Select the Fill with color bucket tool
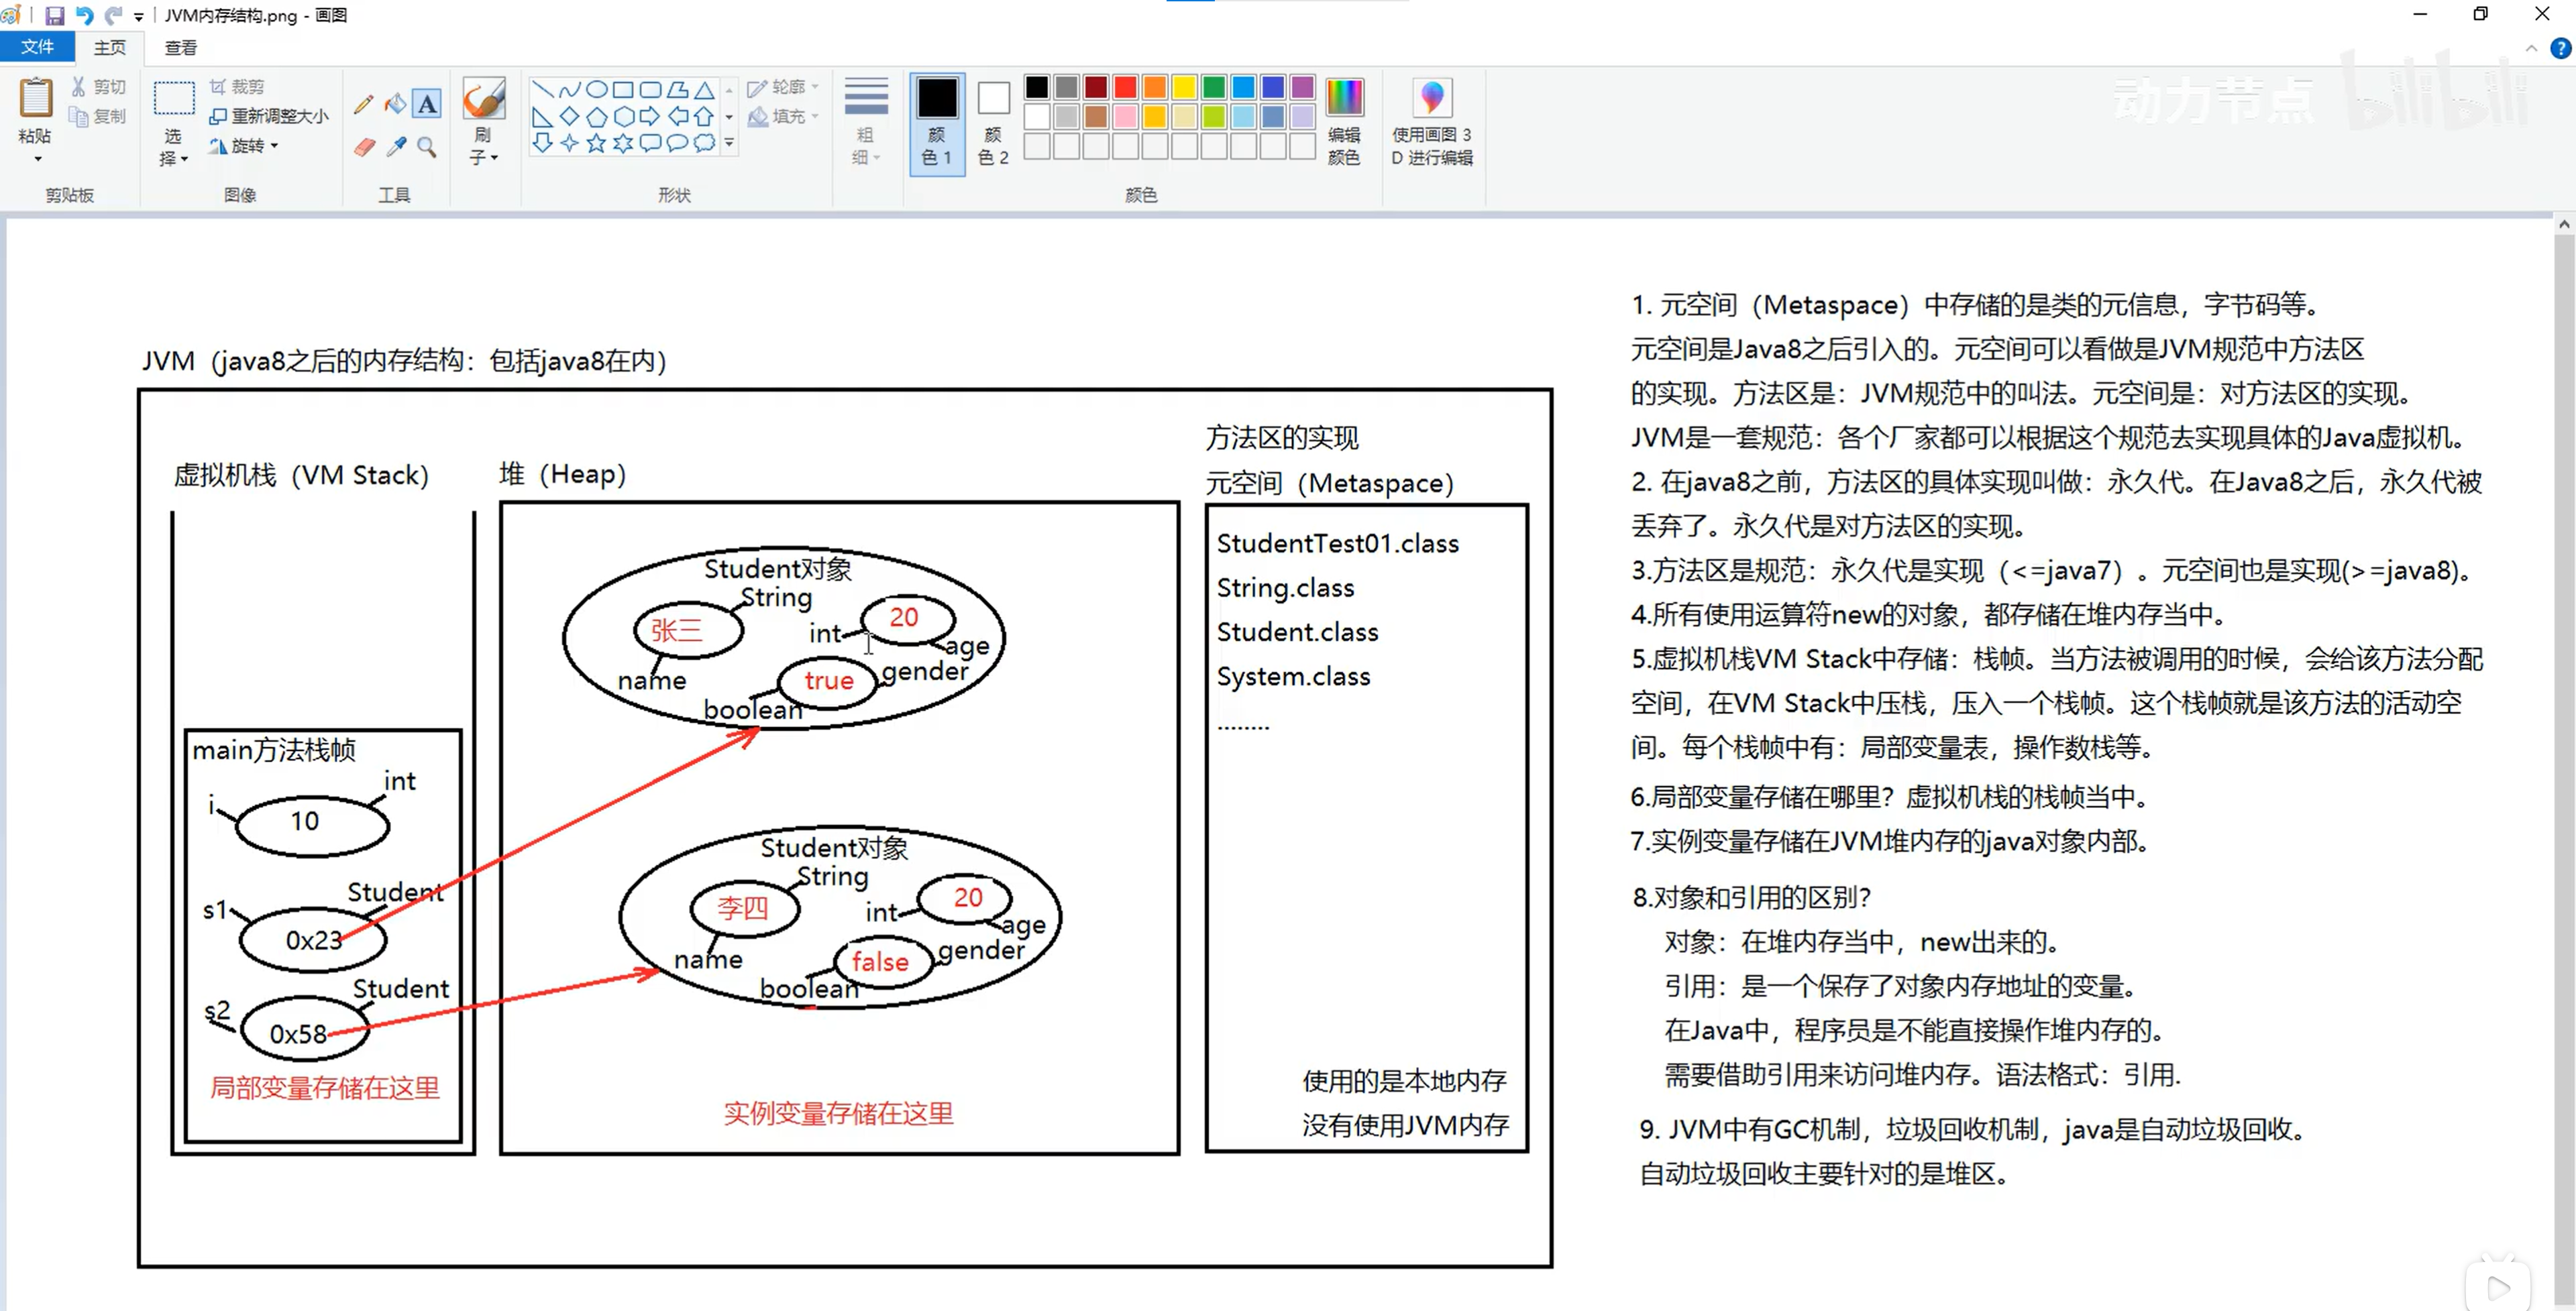Viewport: 2576px width, 1311px height. (396, 103)
